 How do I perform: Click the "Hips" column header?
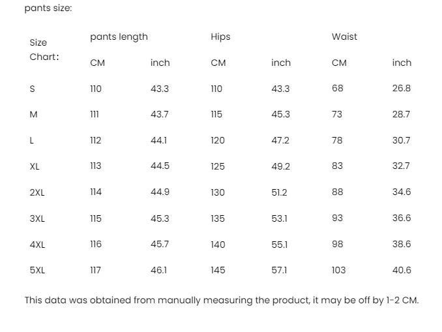[220, 37]
